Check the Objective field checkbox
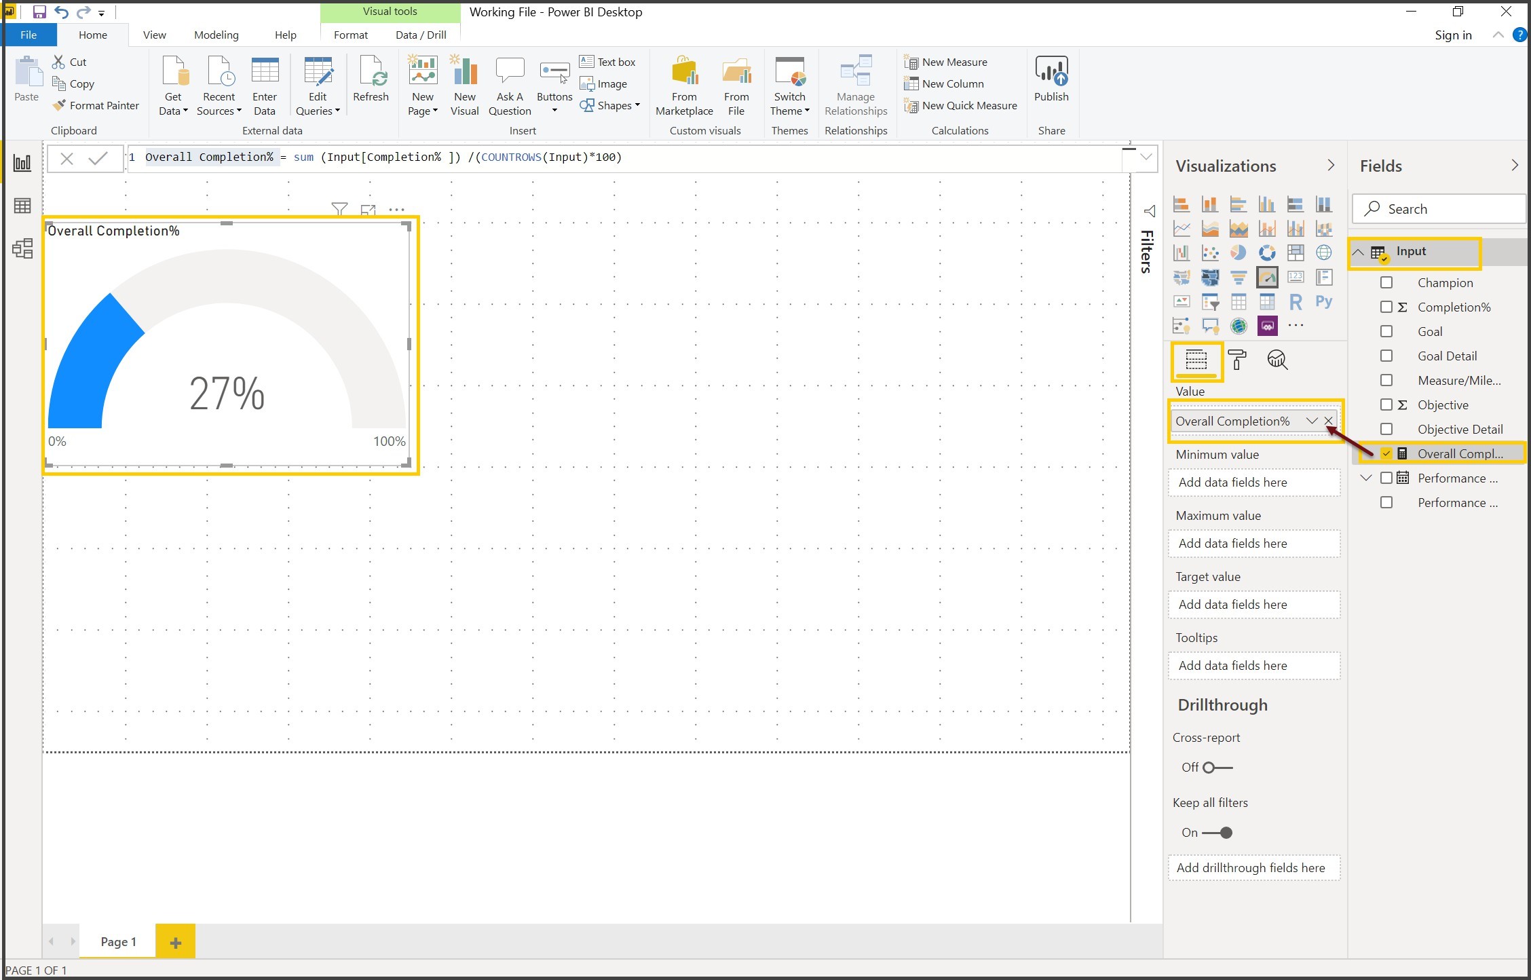Image resolution: width=1531 pixels, height=980 pixels. (1386, 404)
